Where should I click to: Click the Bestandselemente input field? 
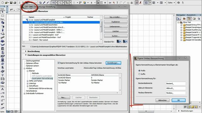[176, 83]
